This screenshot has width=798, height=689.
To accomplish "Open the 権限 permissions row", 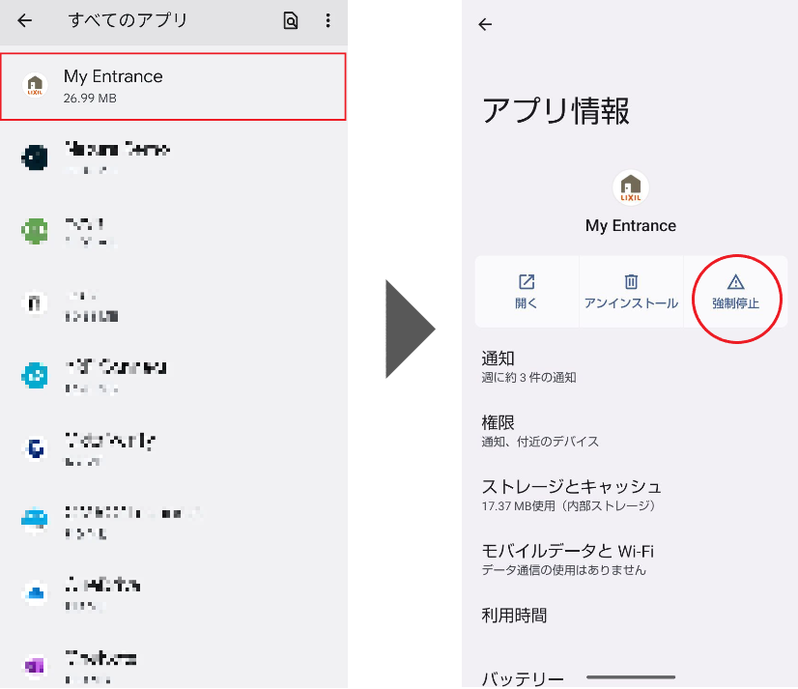I will point(630,431).
